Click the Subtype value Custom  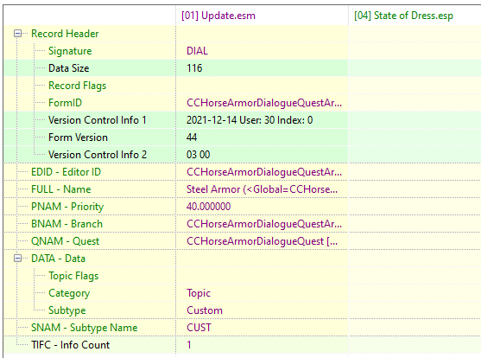[x=205, y=310]
